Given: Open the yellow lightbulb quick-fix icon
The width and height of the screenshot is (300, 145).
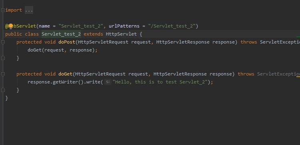Looking at the screenshot, I should pos(11,26).
